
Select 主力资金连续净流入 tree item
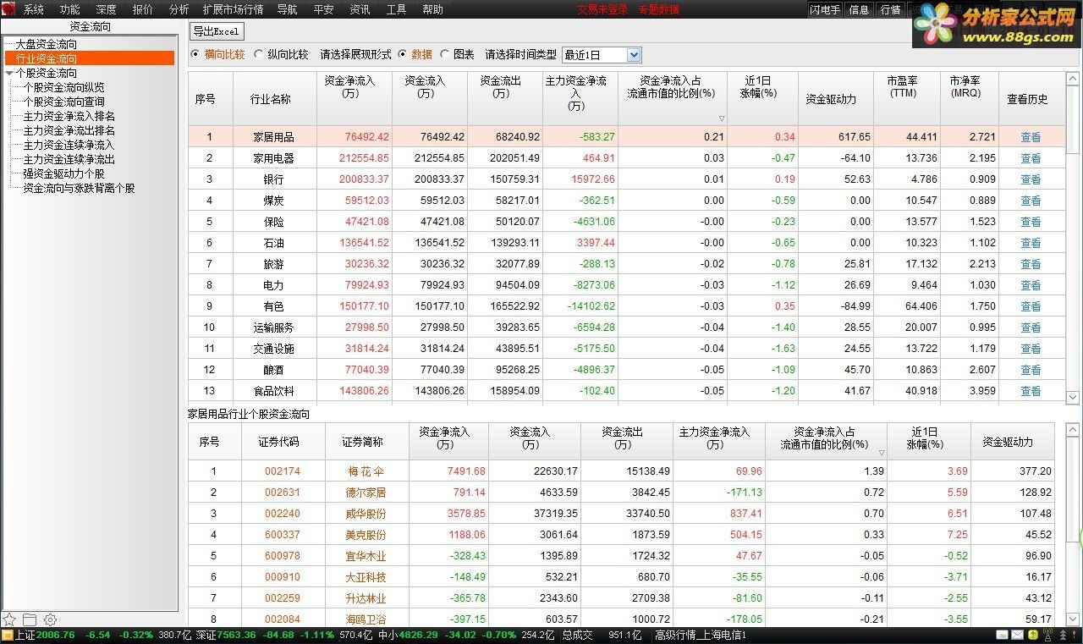69,145
